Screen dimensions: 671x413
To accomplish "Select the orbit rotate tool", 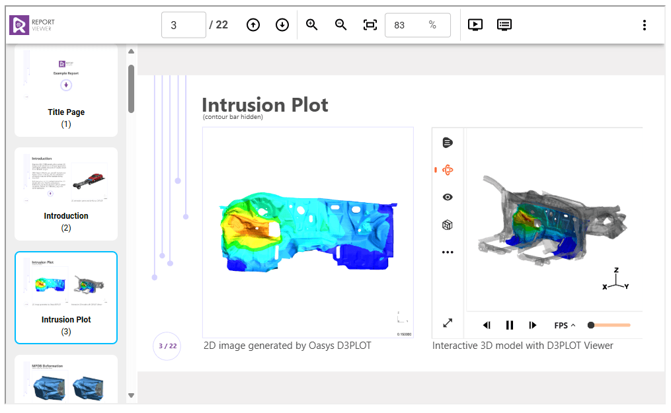I will [448, 170].
